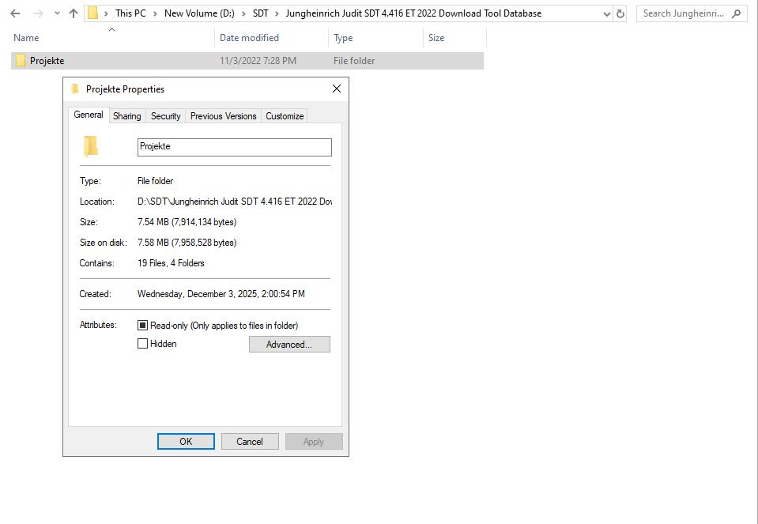The height and width of the screenshot is (524, 758).
Task: Expand chevron after This PC breadcrumb
Action: (x=155, y=13)
